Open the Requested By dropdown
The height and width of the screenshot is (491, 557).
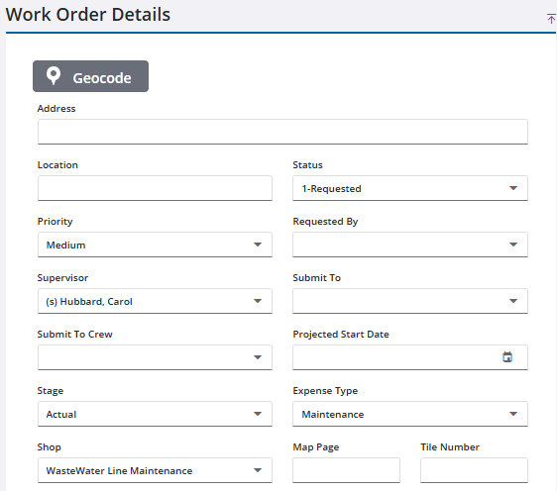point(410,245)
